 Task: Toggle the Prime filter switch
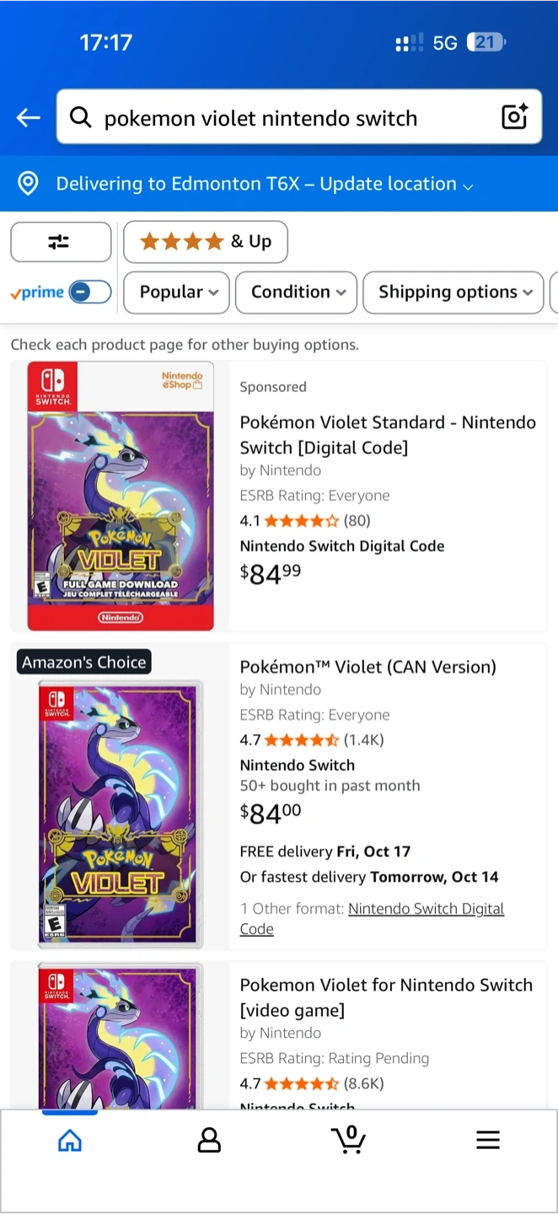click(89, 292)
